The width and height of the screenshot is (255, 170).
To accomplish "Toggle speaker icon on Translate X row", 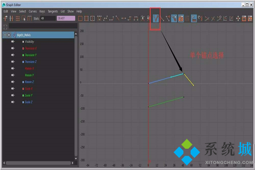I will pyautogui.click(x=13, y=48).
